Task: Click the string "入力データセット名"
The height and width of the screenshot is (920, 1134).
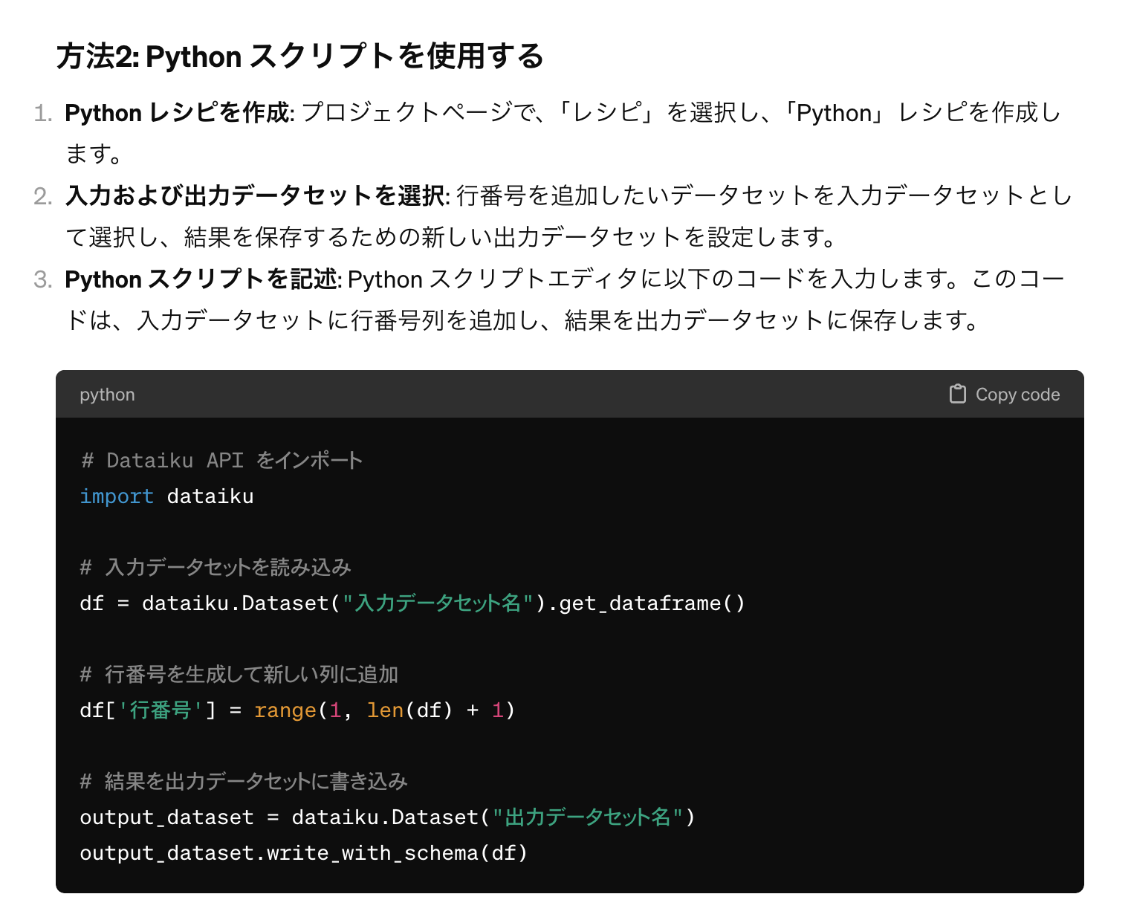Action: (x=438, y=603)
